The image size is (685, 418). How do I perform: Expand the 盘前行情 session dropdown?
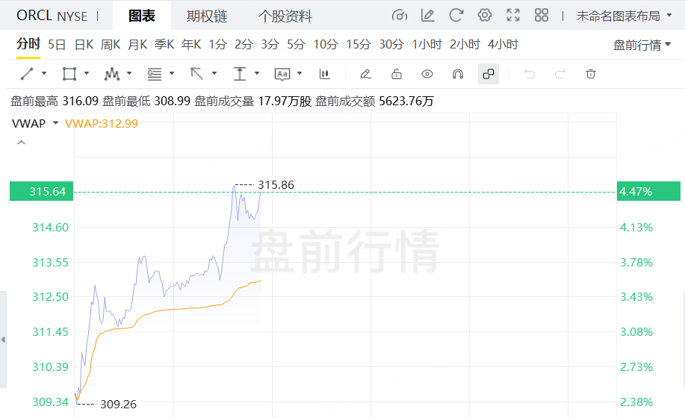coord(642,45)
